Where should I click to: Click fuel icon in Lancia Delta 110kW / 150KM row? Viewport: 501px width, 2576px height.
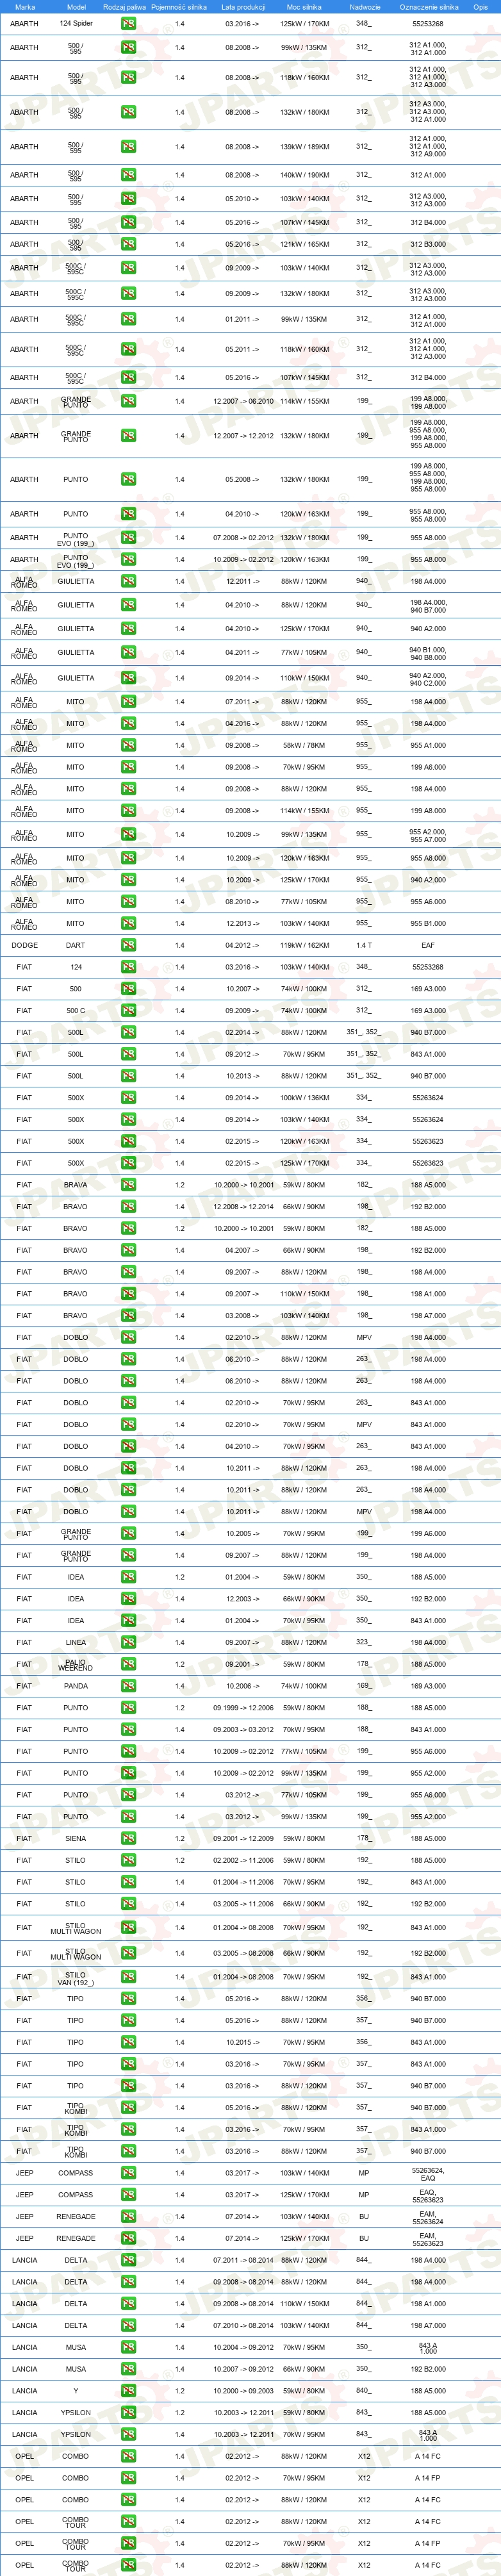(x=128, y=2304)
